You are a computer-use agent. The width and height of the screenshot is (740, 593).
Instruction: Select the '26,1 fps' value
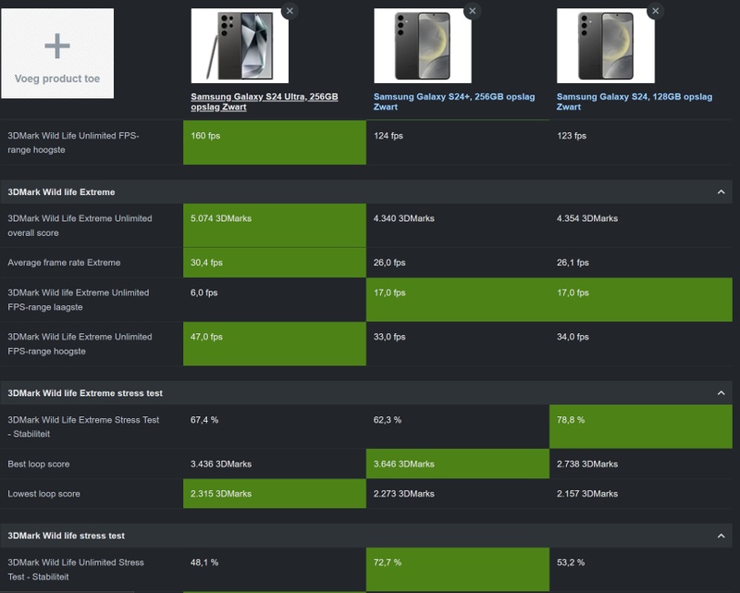pyautogui.click(x=573, y=263)
